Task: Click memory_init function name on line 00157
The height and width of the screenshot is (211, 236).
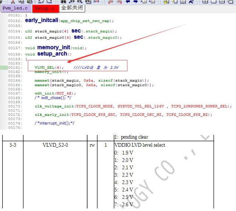Action: [54, 47]
